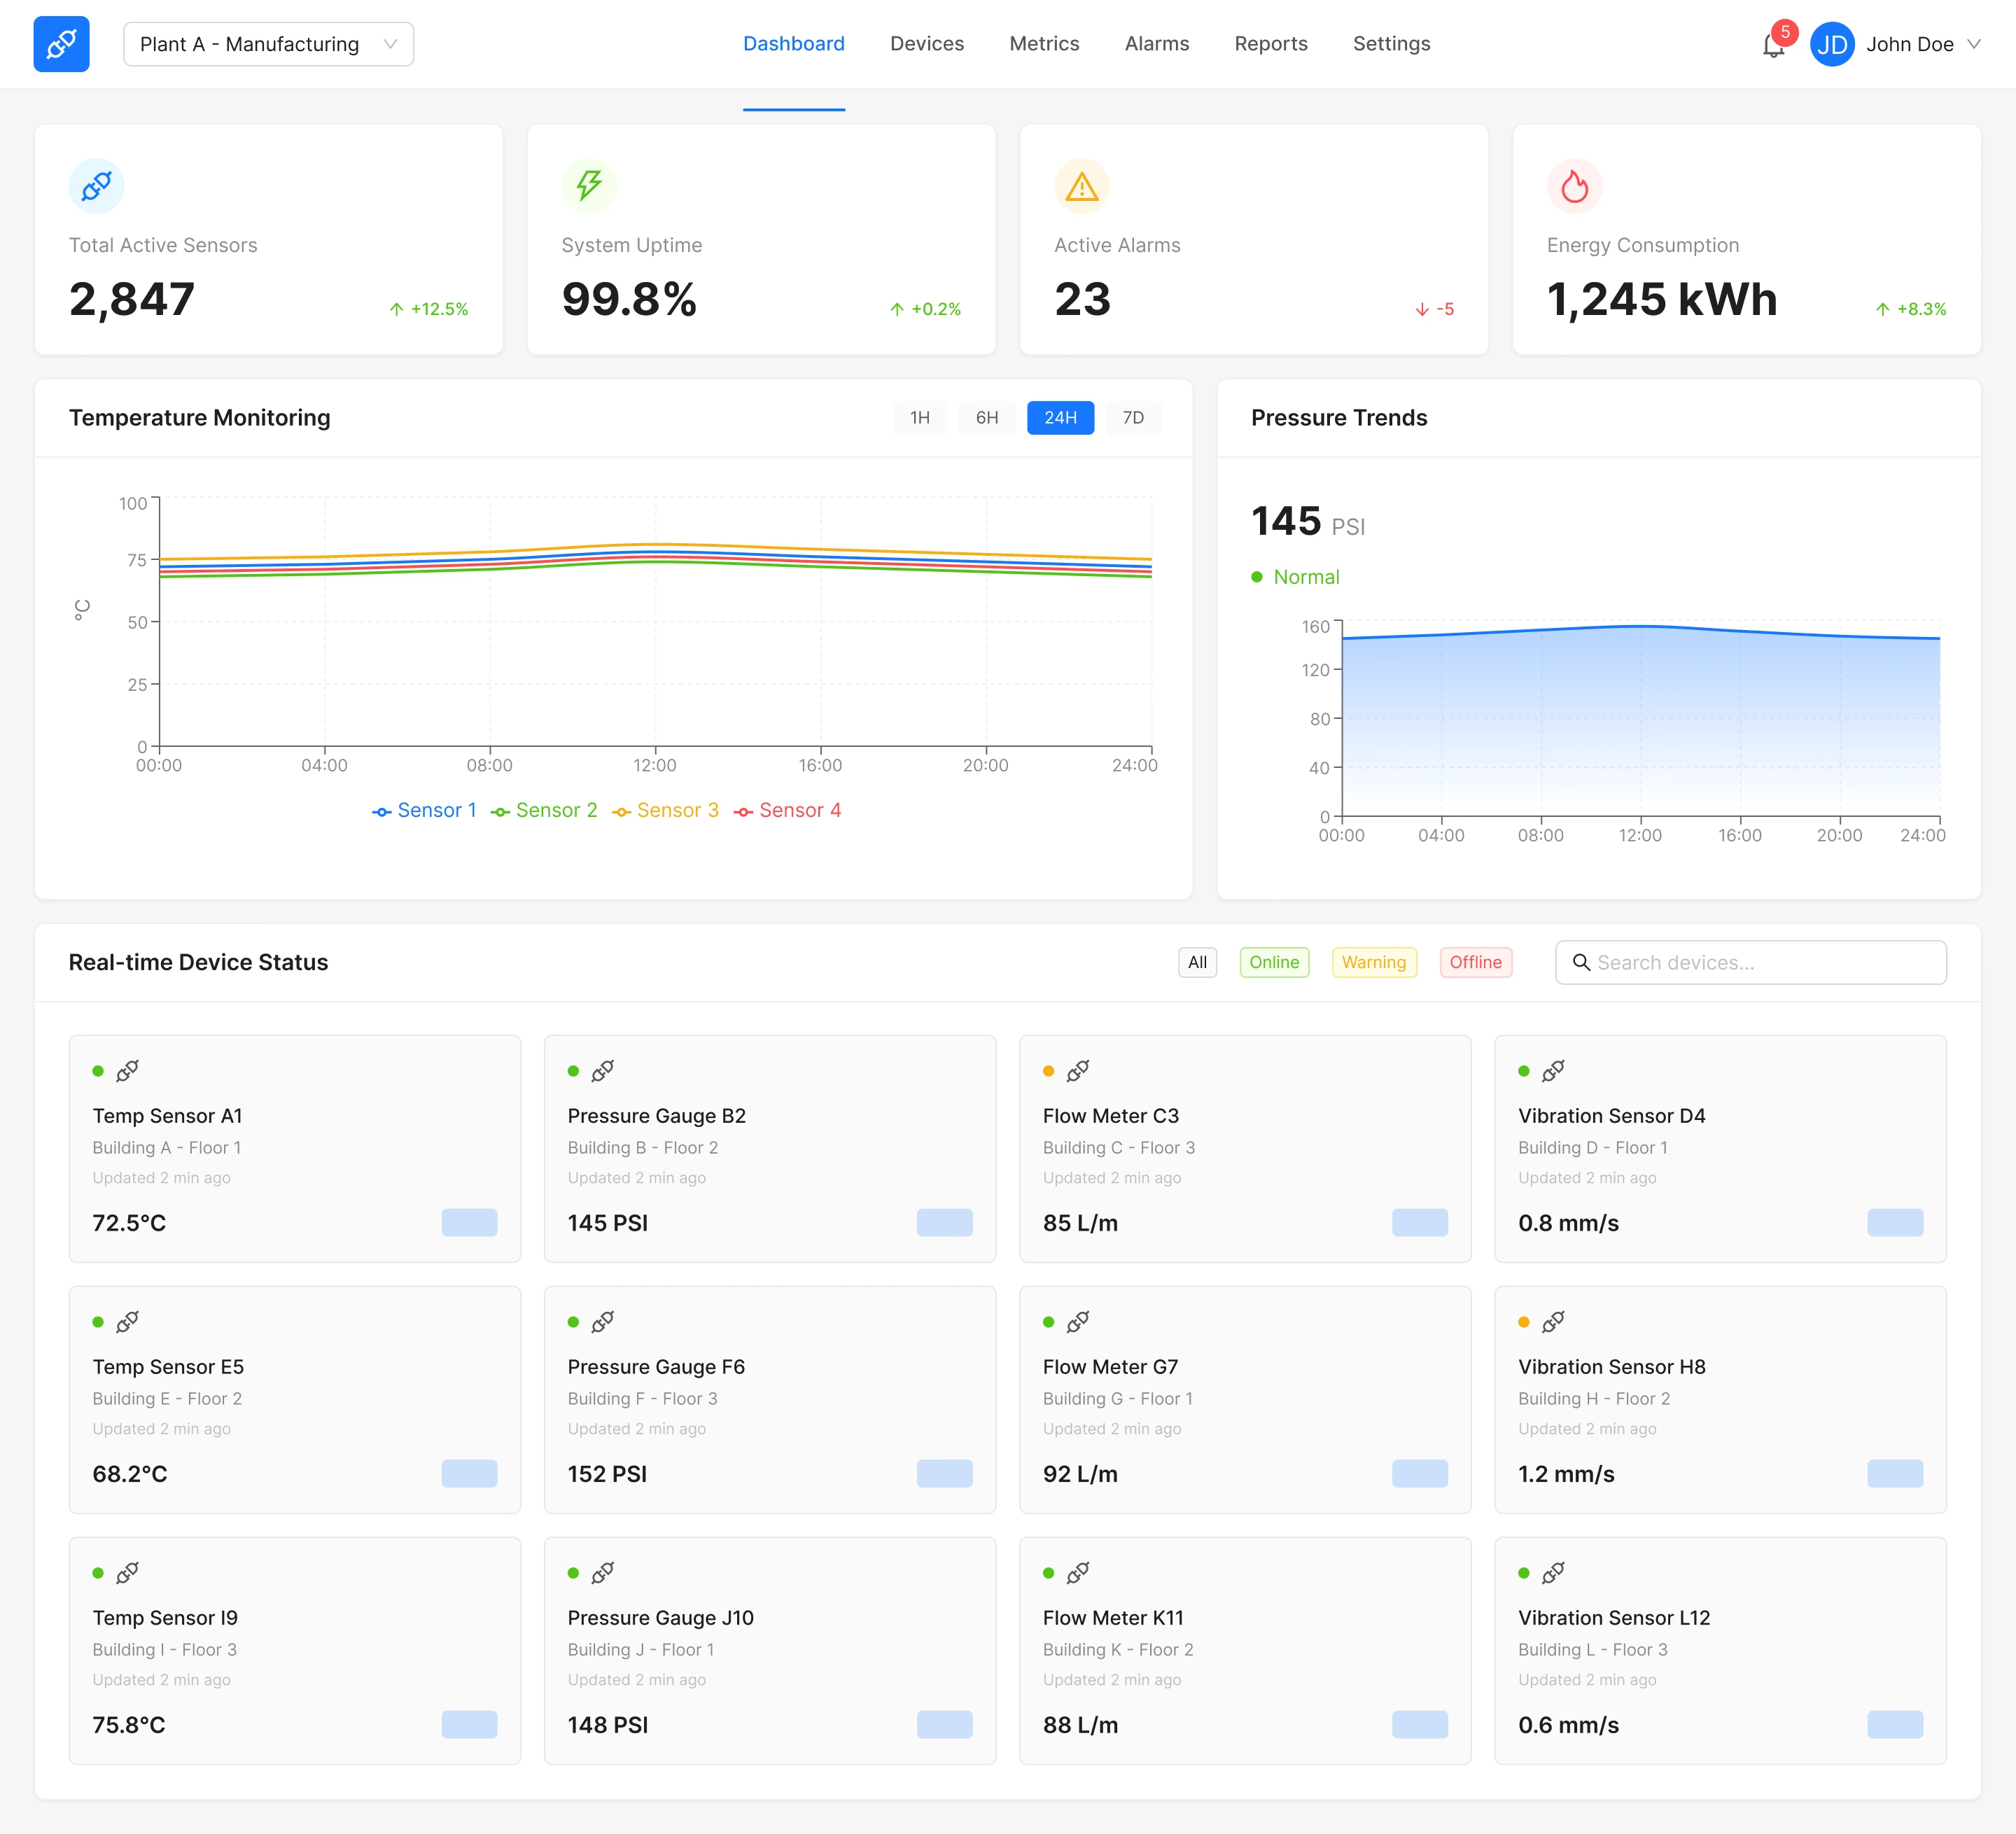Click the blue app logo icon
The width and height of the screenshot is (2016, 1834).
coord(61,44)
